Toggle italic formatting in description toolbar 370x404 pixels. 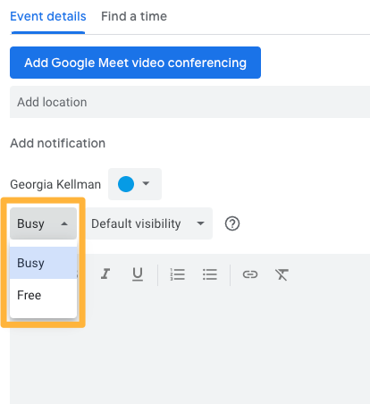pyautogui.click(x=105, y=274)
